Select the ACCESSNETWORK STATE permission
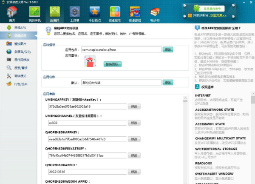Screen dimensions: 255x184 click(x=222, y=114)
